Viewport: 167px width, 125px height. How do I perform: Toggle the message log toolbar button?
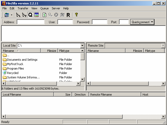[37, 15]
